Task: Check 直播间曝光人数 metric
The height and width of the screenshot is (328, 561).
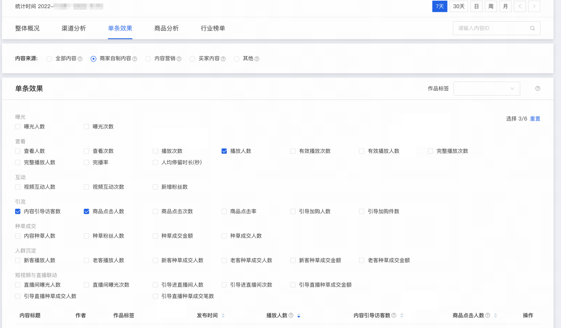Action: coord(18,285)
